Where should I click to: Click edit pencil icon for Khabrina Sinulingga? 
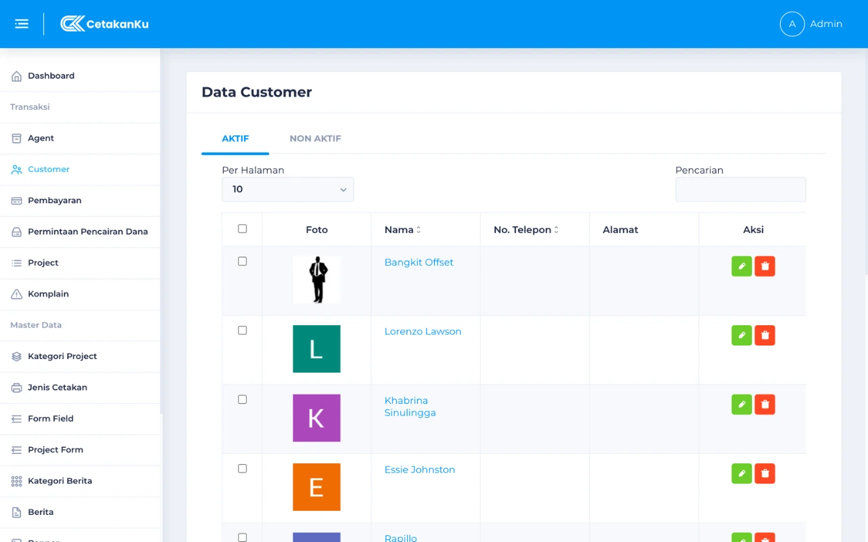[x=741, y=404]
